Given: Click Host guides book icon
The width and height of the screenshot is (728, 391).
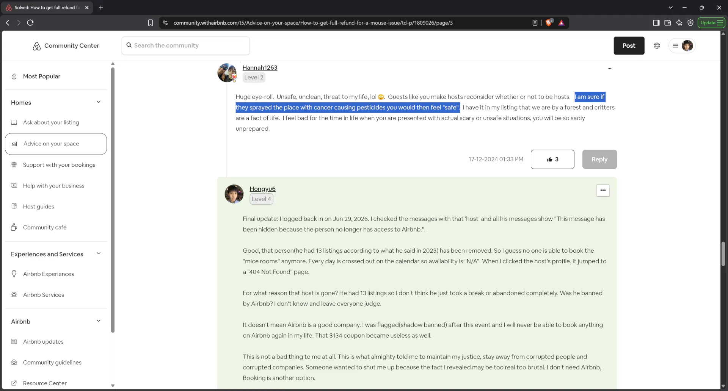Looking at the screenshot, I should [x=14, y=206].
